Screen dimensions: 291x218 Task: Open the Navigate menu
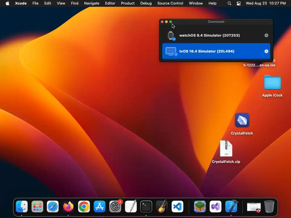(92, 3)
